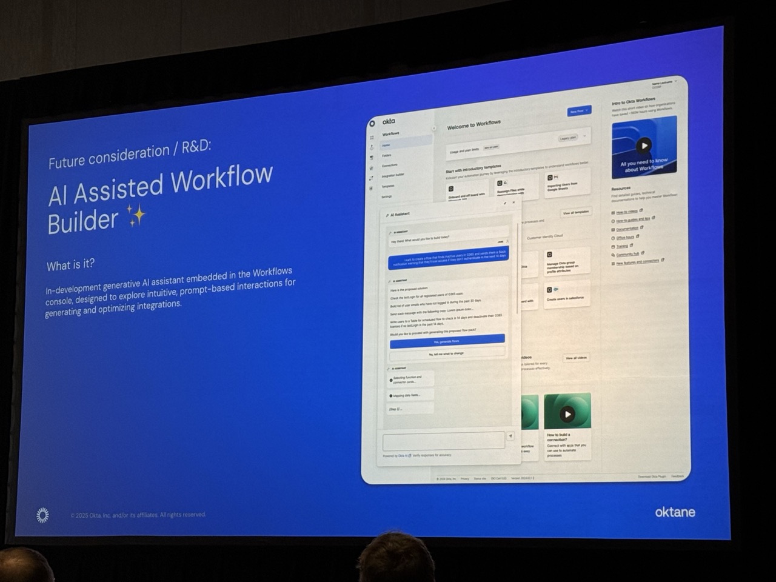Expand the Usage and plan limits panel
The image size is (776, 582).
click(584, 136)
